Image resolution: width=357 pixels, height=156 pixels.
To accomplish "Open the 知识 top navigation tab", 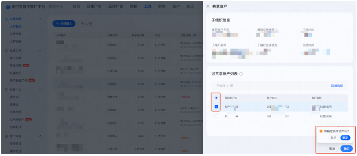I will (190, 6).
